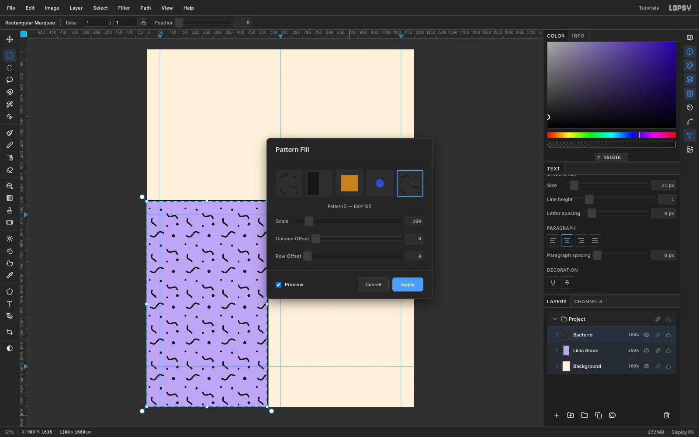
Task: Toggle lock on the Background layer
Action: click(x=668, y=366)
